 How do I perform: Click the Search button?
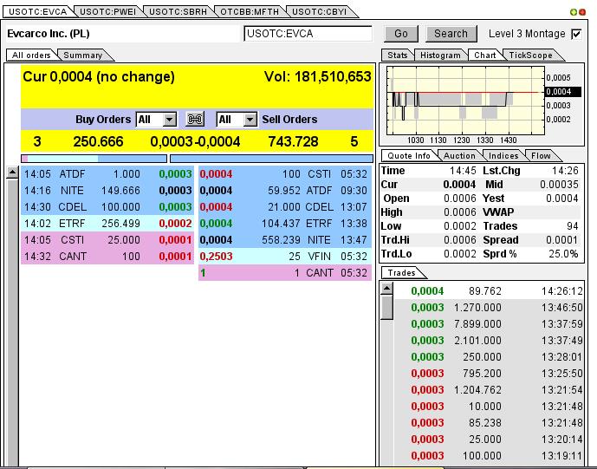[x=451, y=34]
